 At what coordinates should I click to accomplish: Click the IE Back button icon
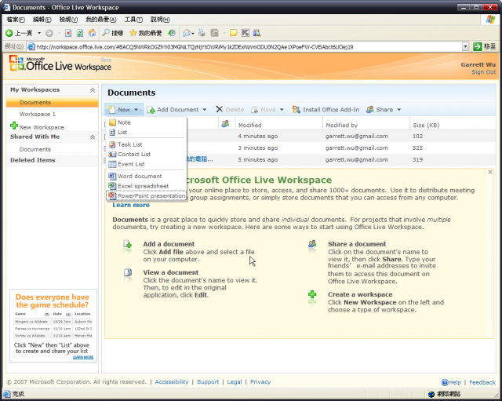9,33
